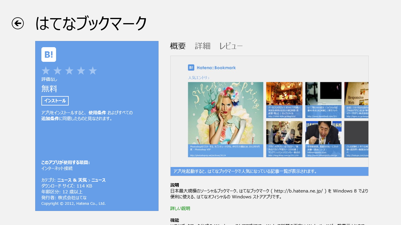The image size is (401, 225).
Task: Open the 使用条件 terms link
Action: (97, 113)
